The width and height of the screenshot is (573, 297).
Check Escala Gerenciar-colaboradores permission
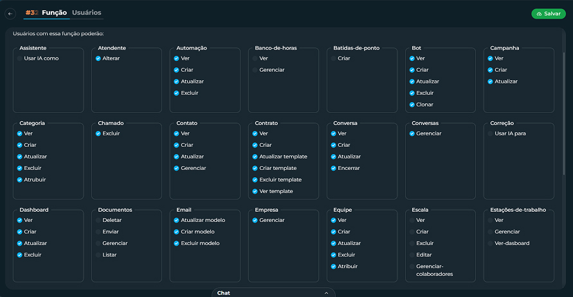pyautogui.click(x=412, y=266)
